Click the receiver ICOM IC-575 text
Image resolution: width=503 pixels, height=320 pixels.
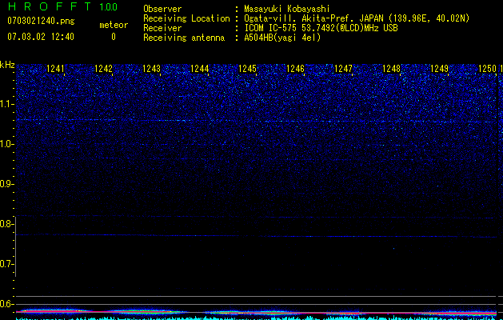(x=321, y=28)
